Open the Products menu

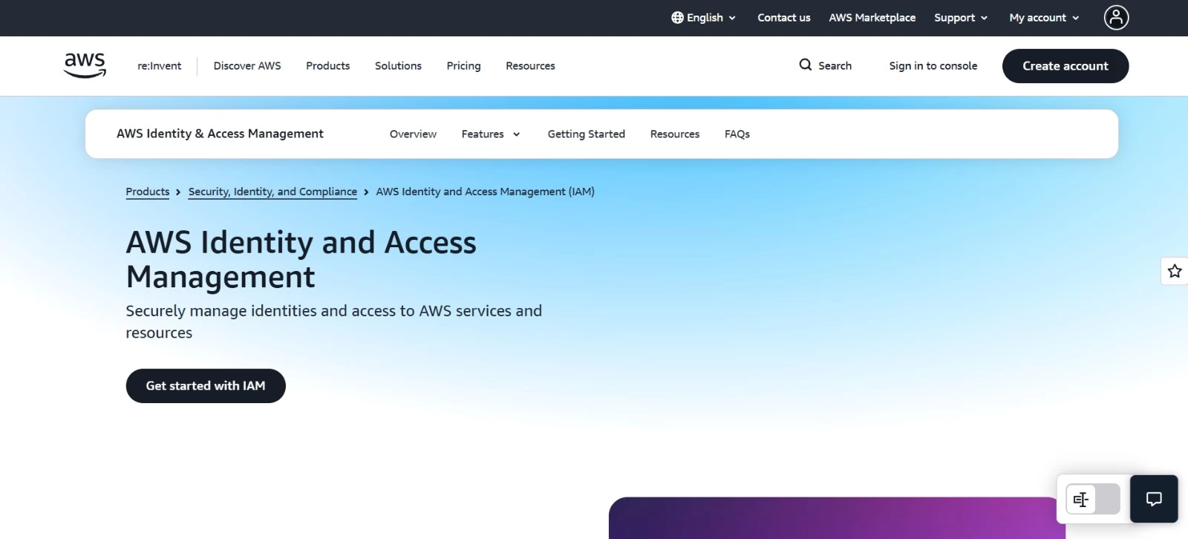[x=327, y=66]
